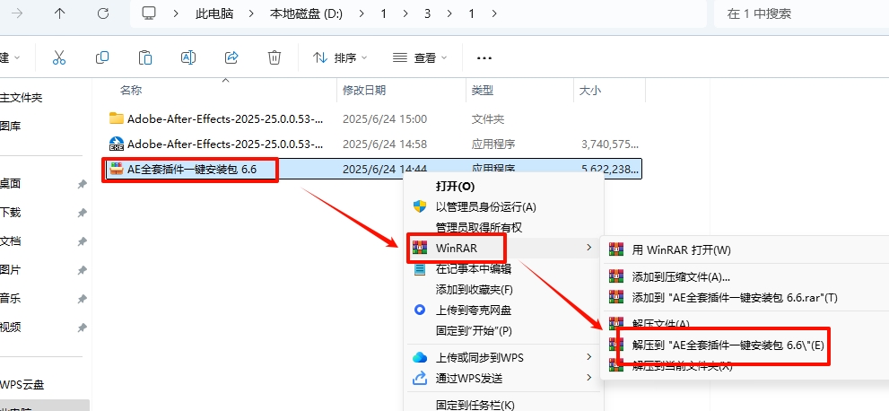This screenshot has height=411, width=889.
Task: Open 音乐 in the sidebar
Action: pos(10,299)
